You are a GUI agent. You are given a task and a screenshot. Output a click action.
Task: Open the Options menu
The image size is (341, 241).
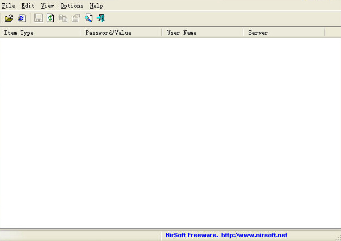tap(72, 5)
